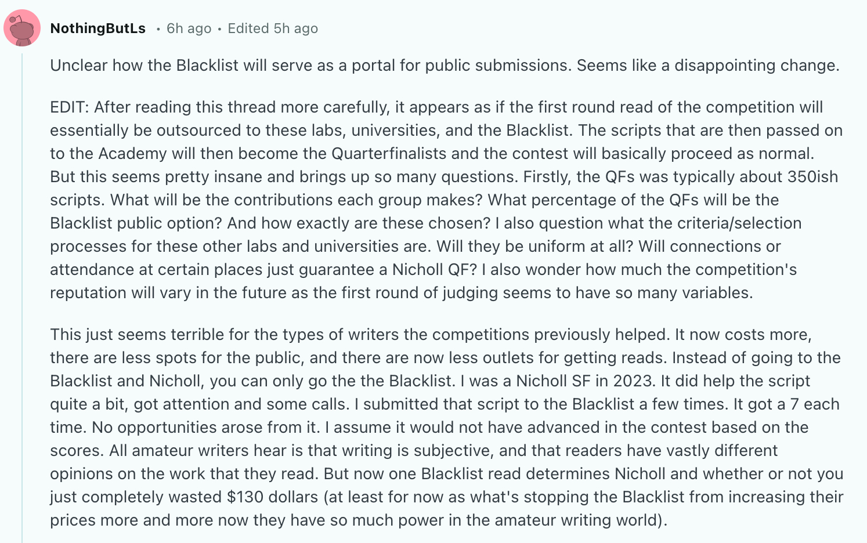Screen dimensions: 867x543
Task: Click the word "reputation" in the comment
Action: pos(88,293)
